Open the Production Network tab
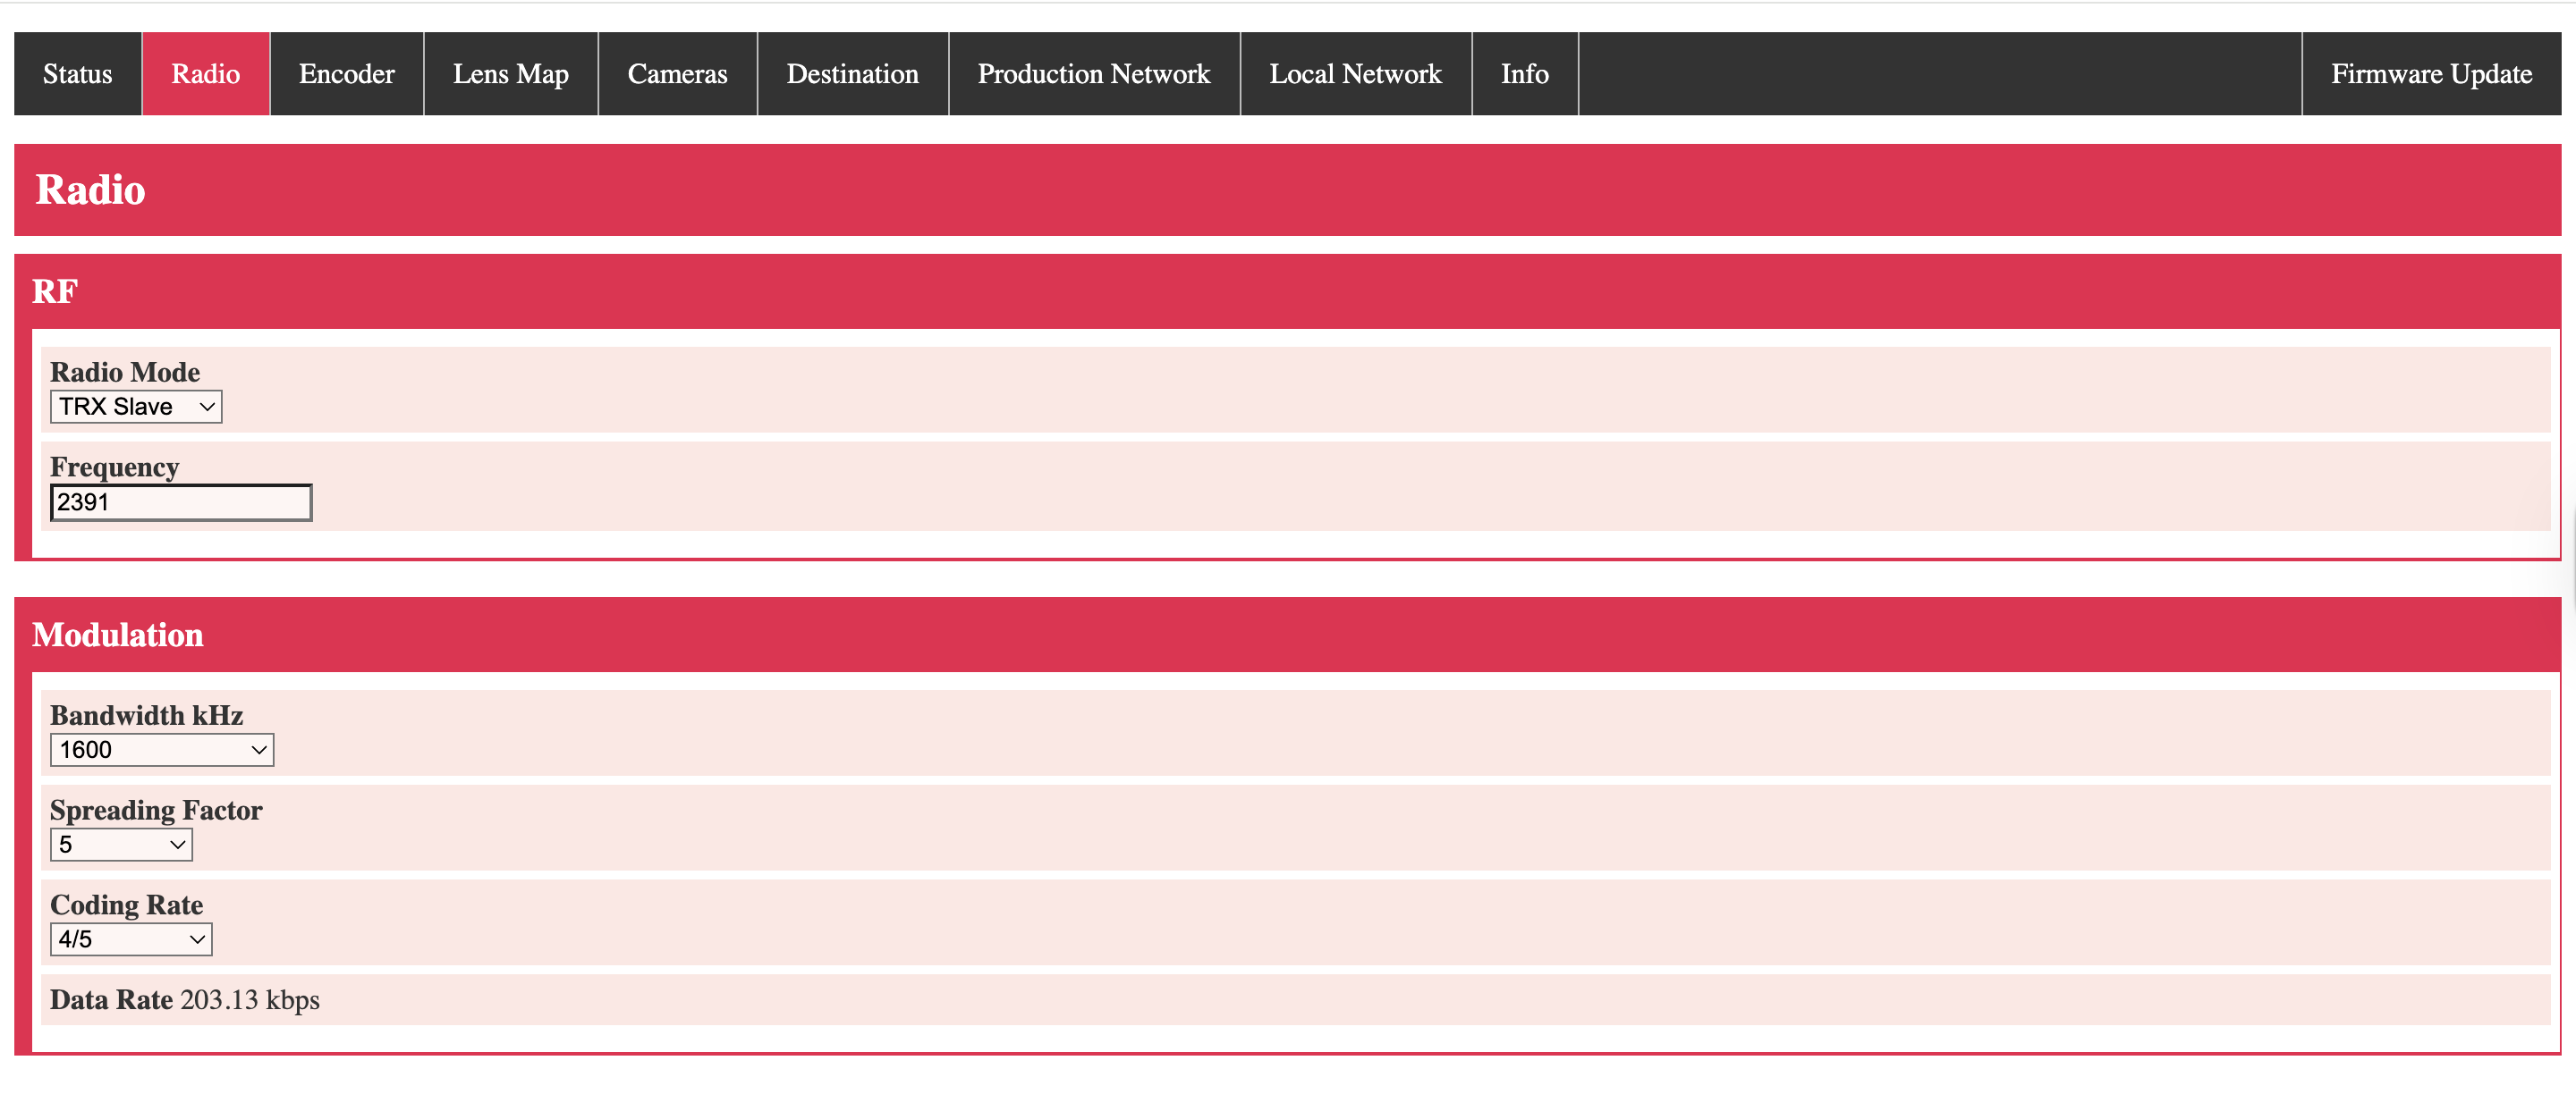 tap(1093, 74)
